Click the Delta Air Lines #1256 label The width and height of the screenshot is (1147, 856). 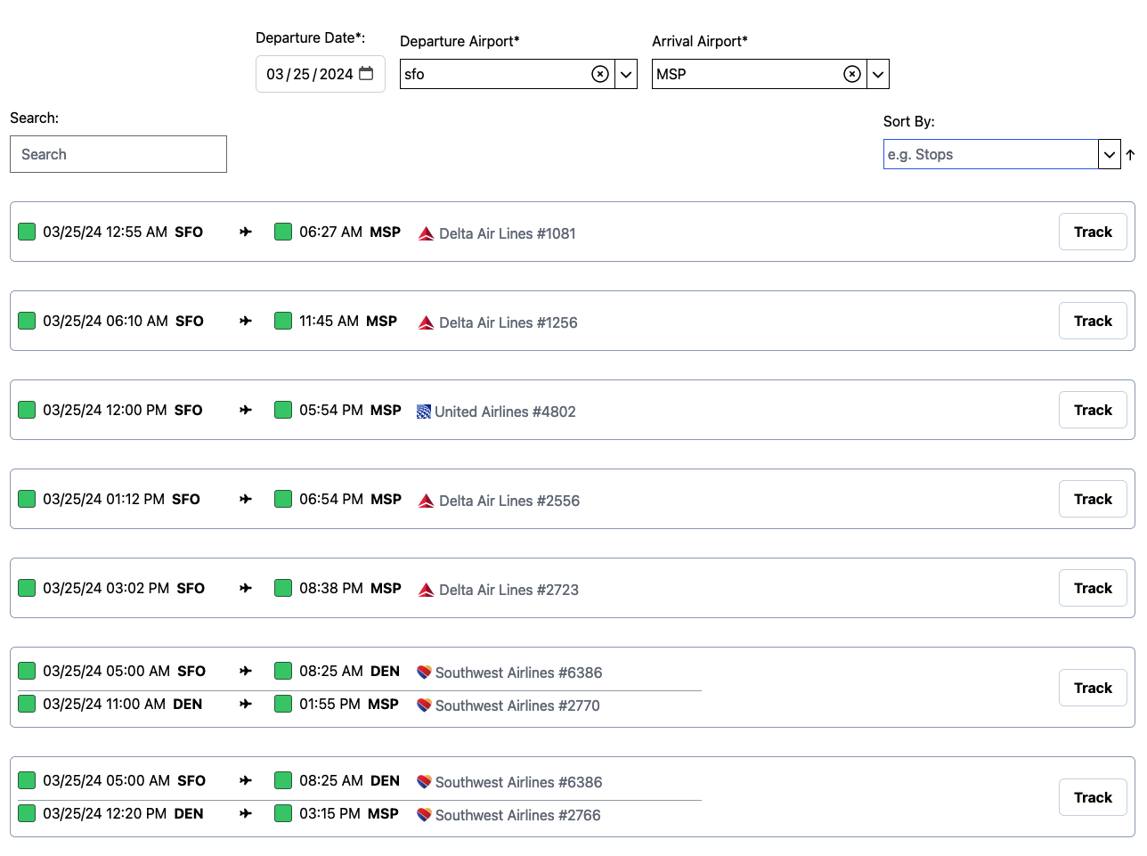coord(508,322)
